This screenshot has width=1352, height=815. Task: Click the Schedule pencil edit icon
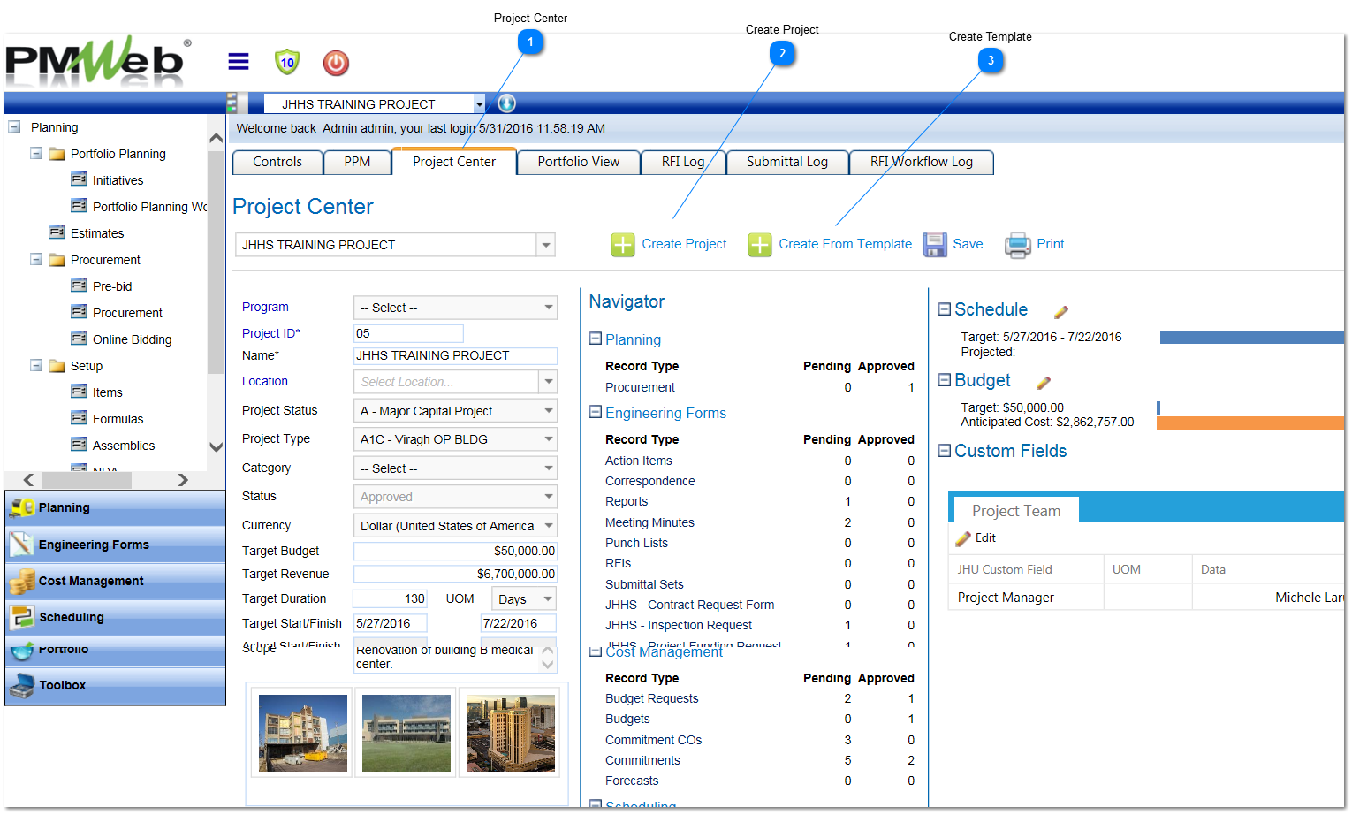(x=1061, y=311)
